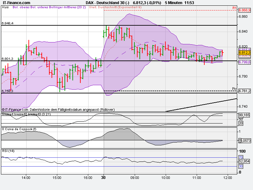Click the yellow 6.812,3 current price tag
Screen dimensions: 253x190
(244, 53)
